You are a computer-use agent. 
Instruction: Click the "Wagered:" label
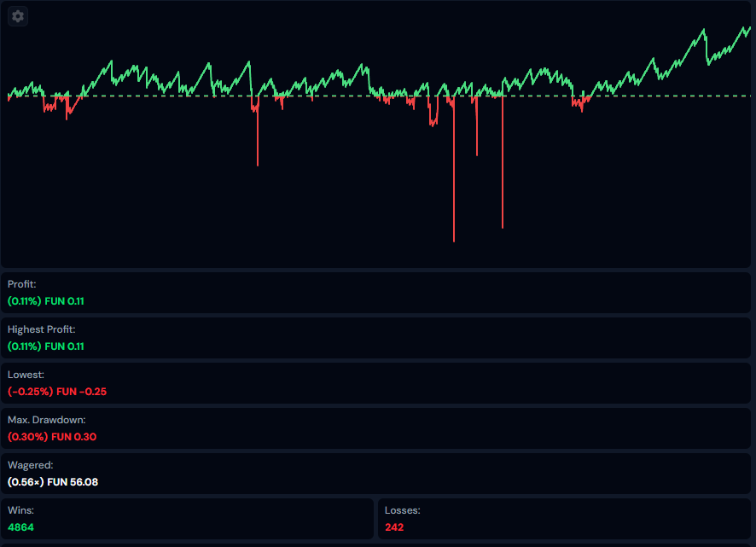pyautogui.click(x=31, y=464)
